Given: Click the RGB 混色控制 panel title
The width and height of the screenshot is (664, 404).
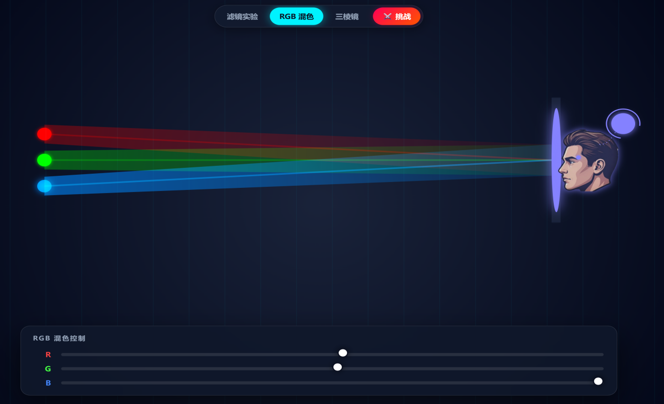Looking at the screenshot, I should [x=59, y=338].
